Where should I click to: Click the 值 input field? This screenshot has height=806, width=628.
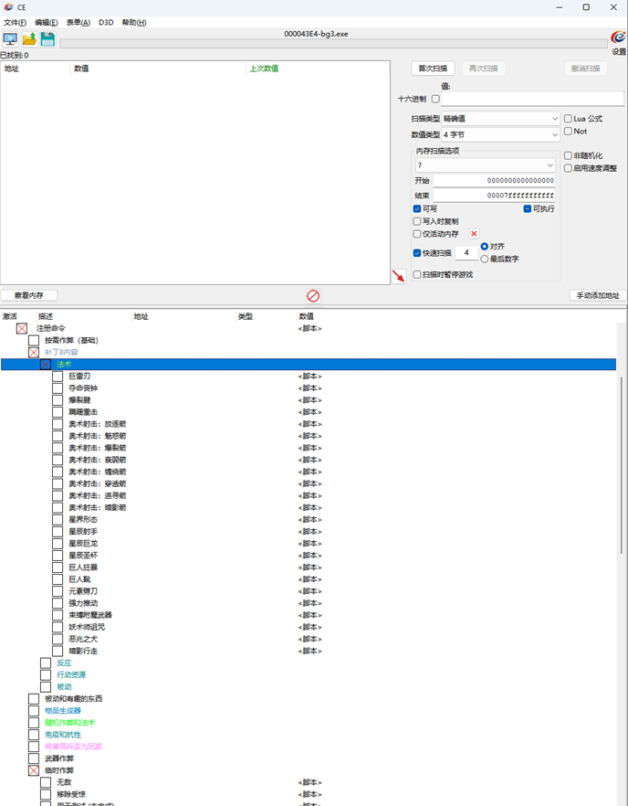[532, 99]
